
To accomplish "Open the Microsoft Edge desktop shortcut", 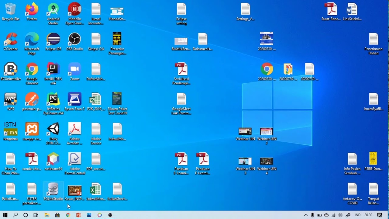I will (x=32, y=44).
